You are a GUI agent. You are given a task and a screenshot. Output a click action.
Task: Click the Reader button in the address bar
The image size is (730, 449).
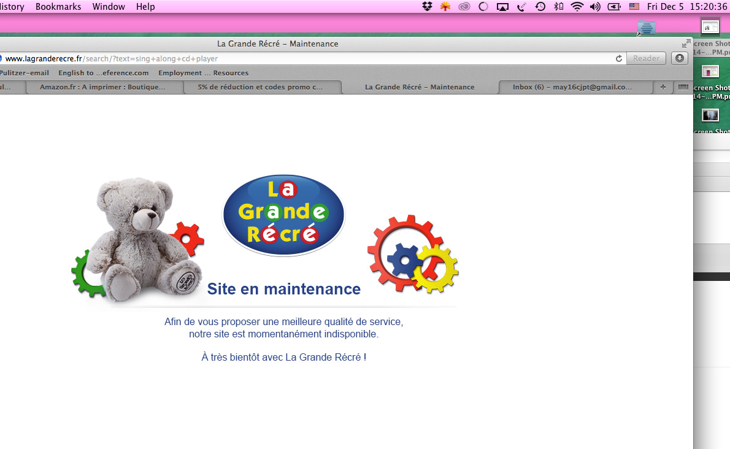[646, 59]
